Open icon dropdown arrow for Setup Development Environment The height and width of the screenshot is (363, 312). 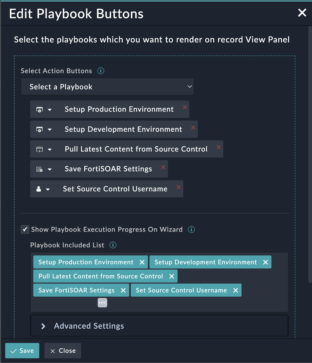pyautogui.click(x=50, y=130)
